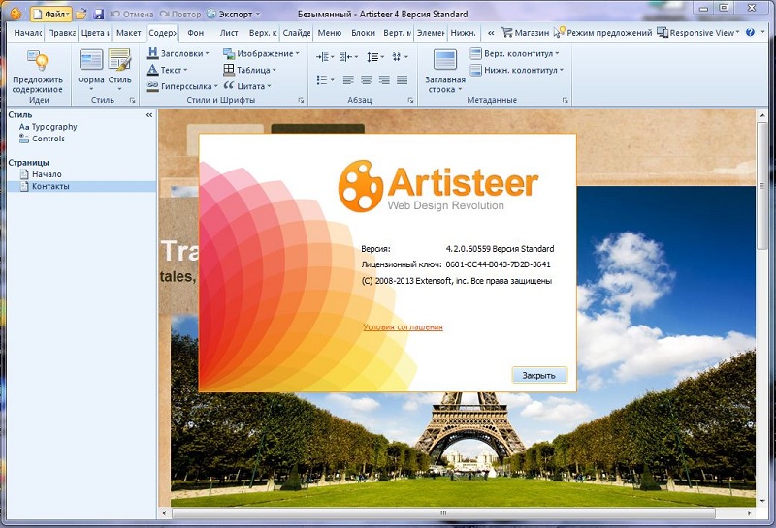This screenshot has height=528, width=776.
Task: Click the Изображение picture icon
Action: (x=229, y=53)
